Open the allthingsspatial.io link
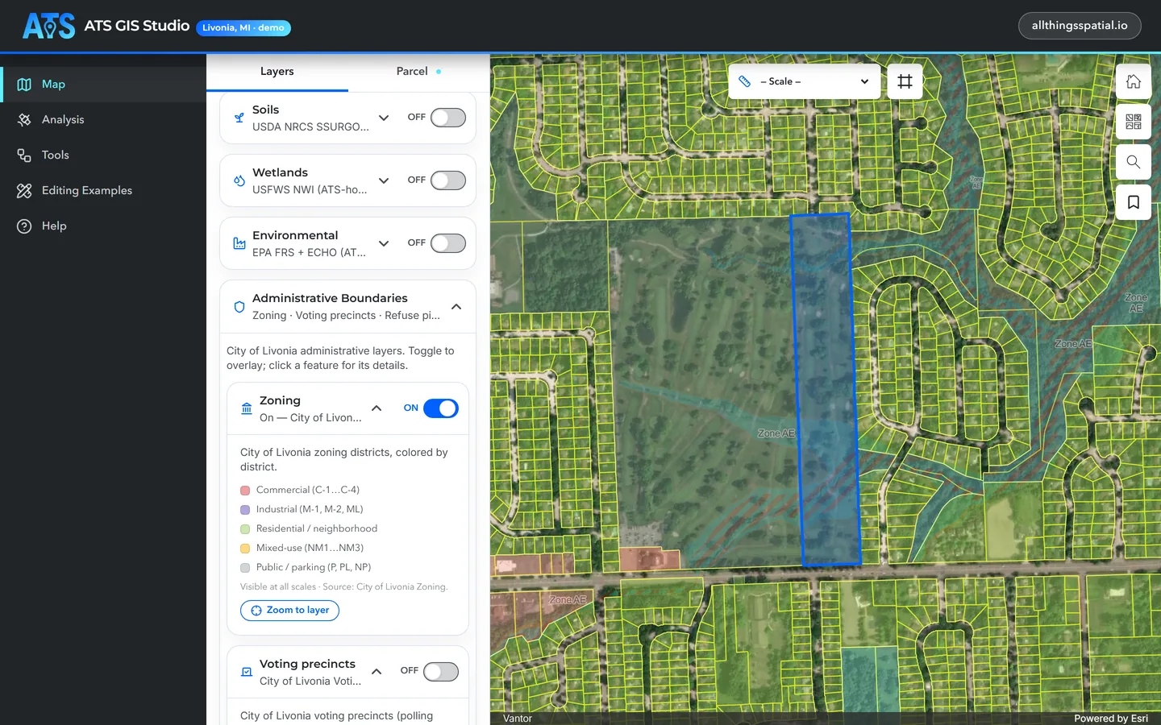 coord(1080,26)
